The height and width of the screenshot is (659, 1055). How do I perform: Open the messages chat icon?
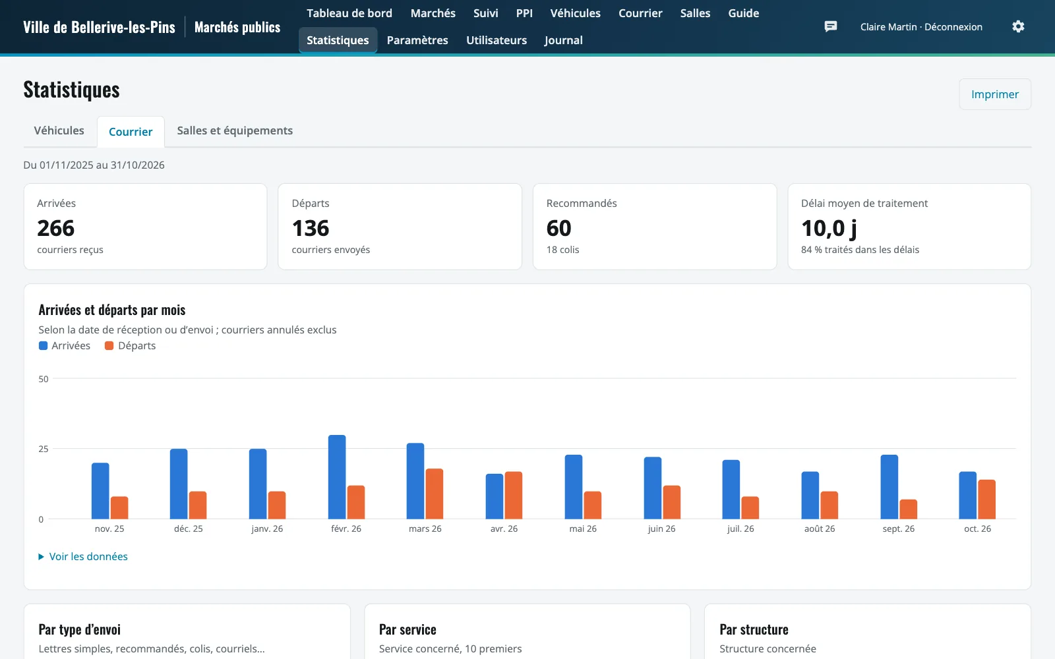click(831, 26)
